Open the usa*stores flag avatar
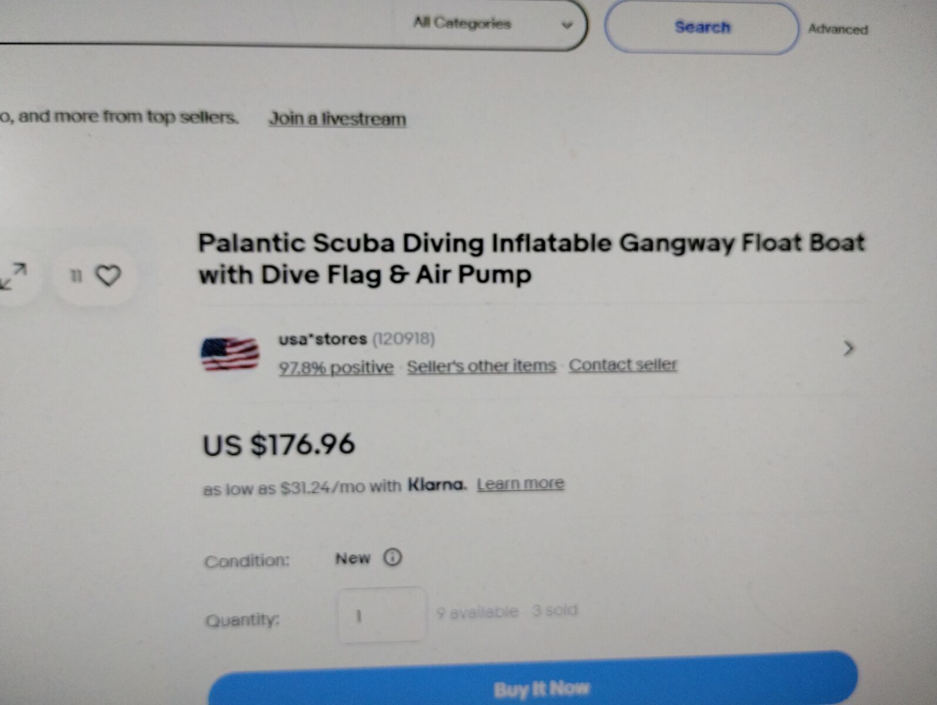This screenshot has width=937, height=705. pos(230,354)
